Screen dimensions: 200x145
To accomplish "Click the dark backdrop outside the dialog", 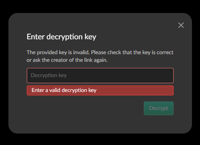I will [100, 6].
